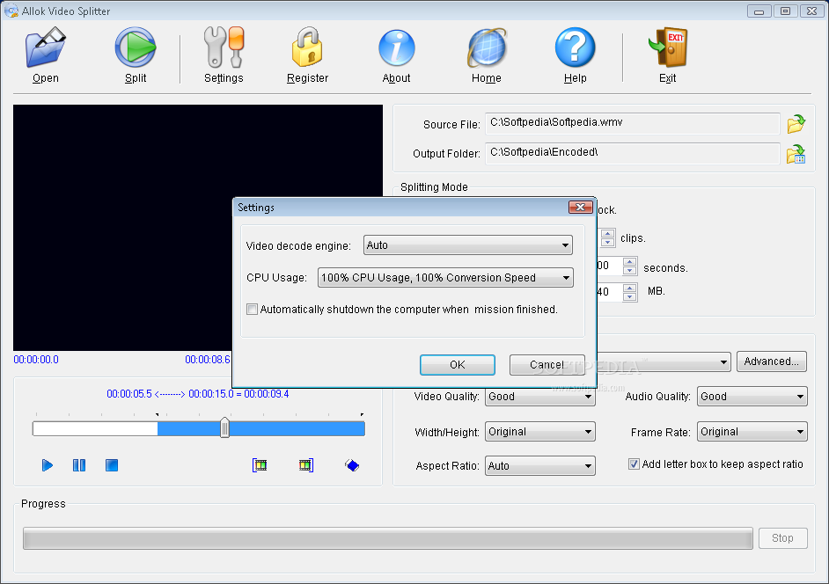The height and width of the screenshot is (584, 829).
Task: Open the Video decode engine dropdown
Action: click(468, 245)
